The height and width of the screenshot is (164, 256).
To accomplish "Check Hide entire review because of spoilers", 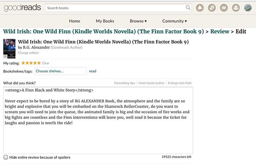I will click(6, 157).
